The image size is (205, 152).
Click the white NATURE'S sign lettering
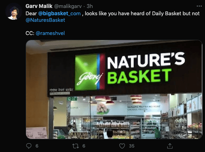(146, 60)
